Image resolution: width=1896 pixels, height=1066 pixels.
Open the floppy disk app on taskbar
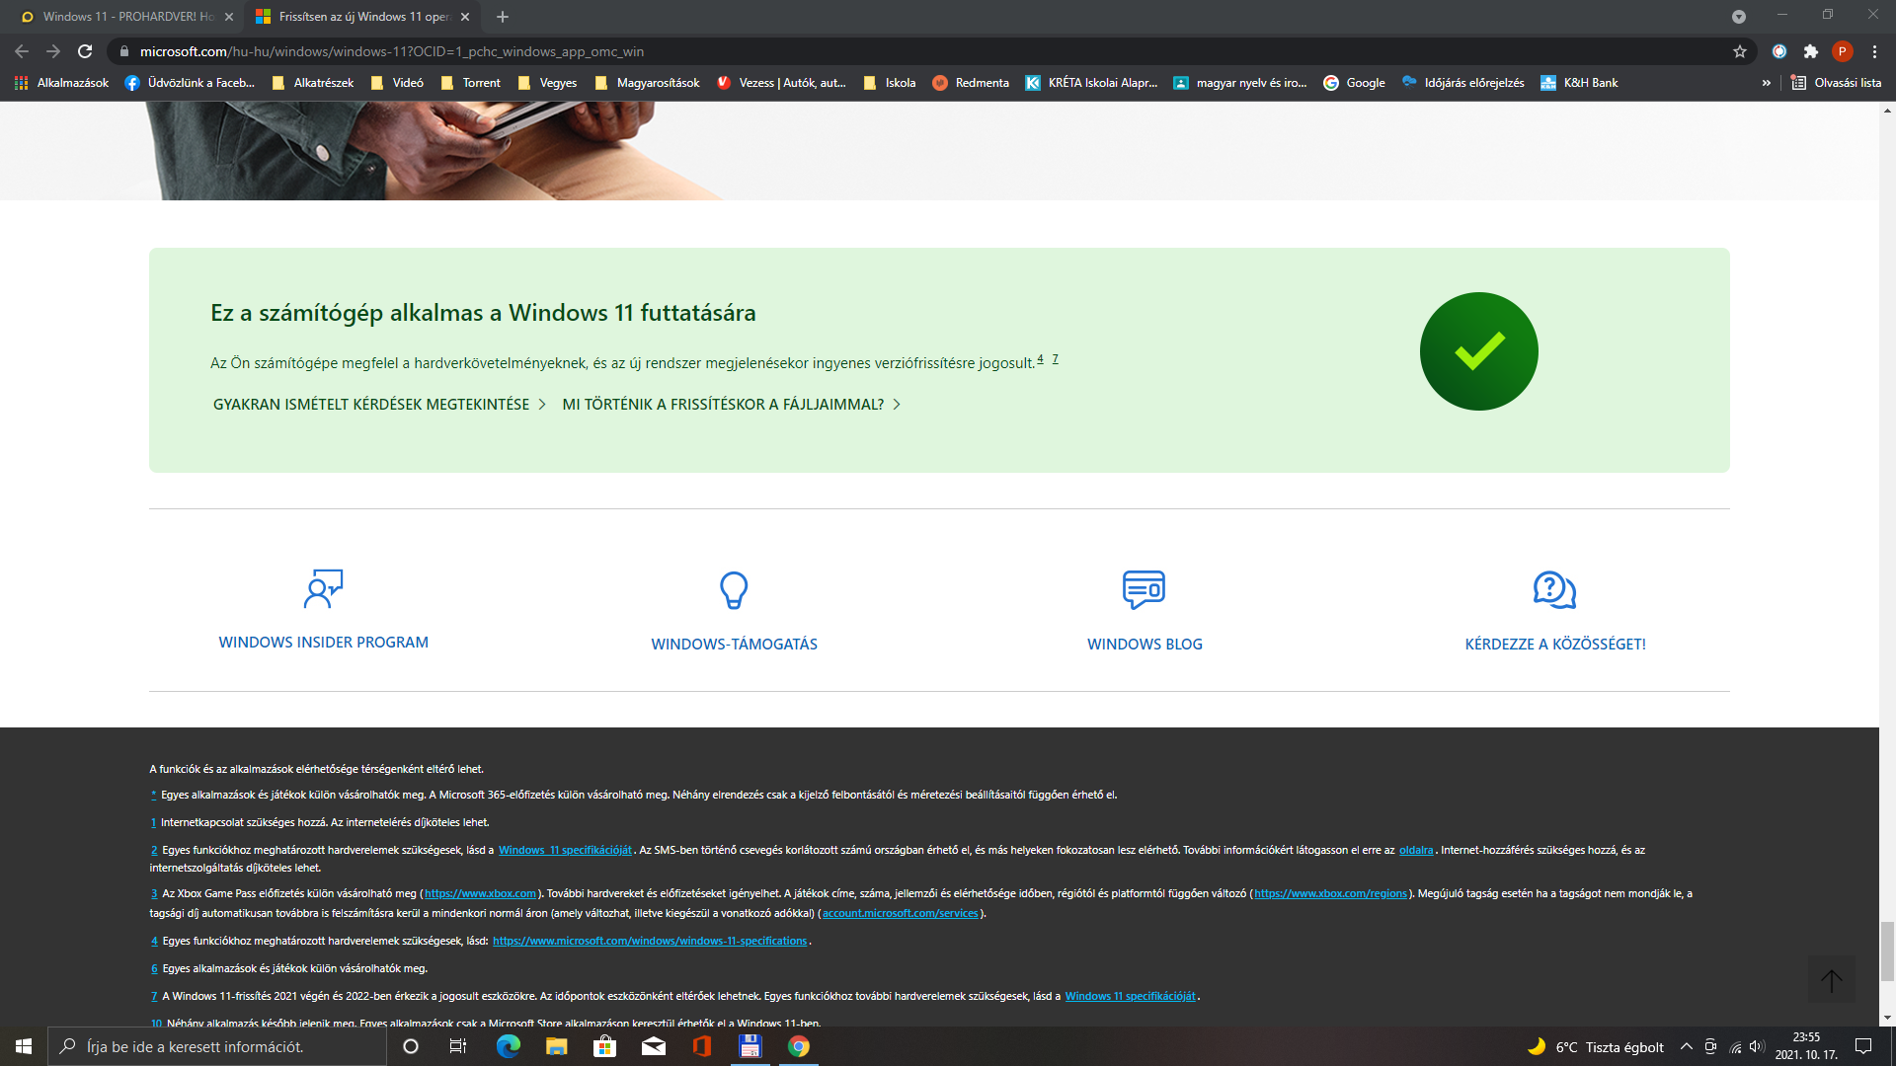(750, 1046)
